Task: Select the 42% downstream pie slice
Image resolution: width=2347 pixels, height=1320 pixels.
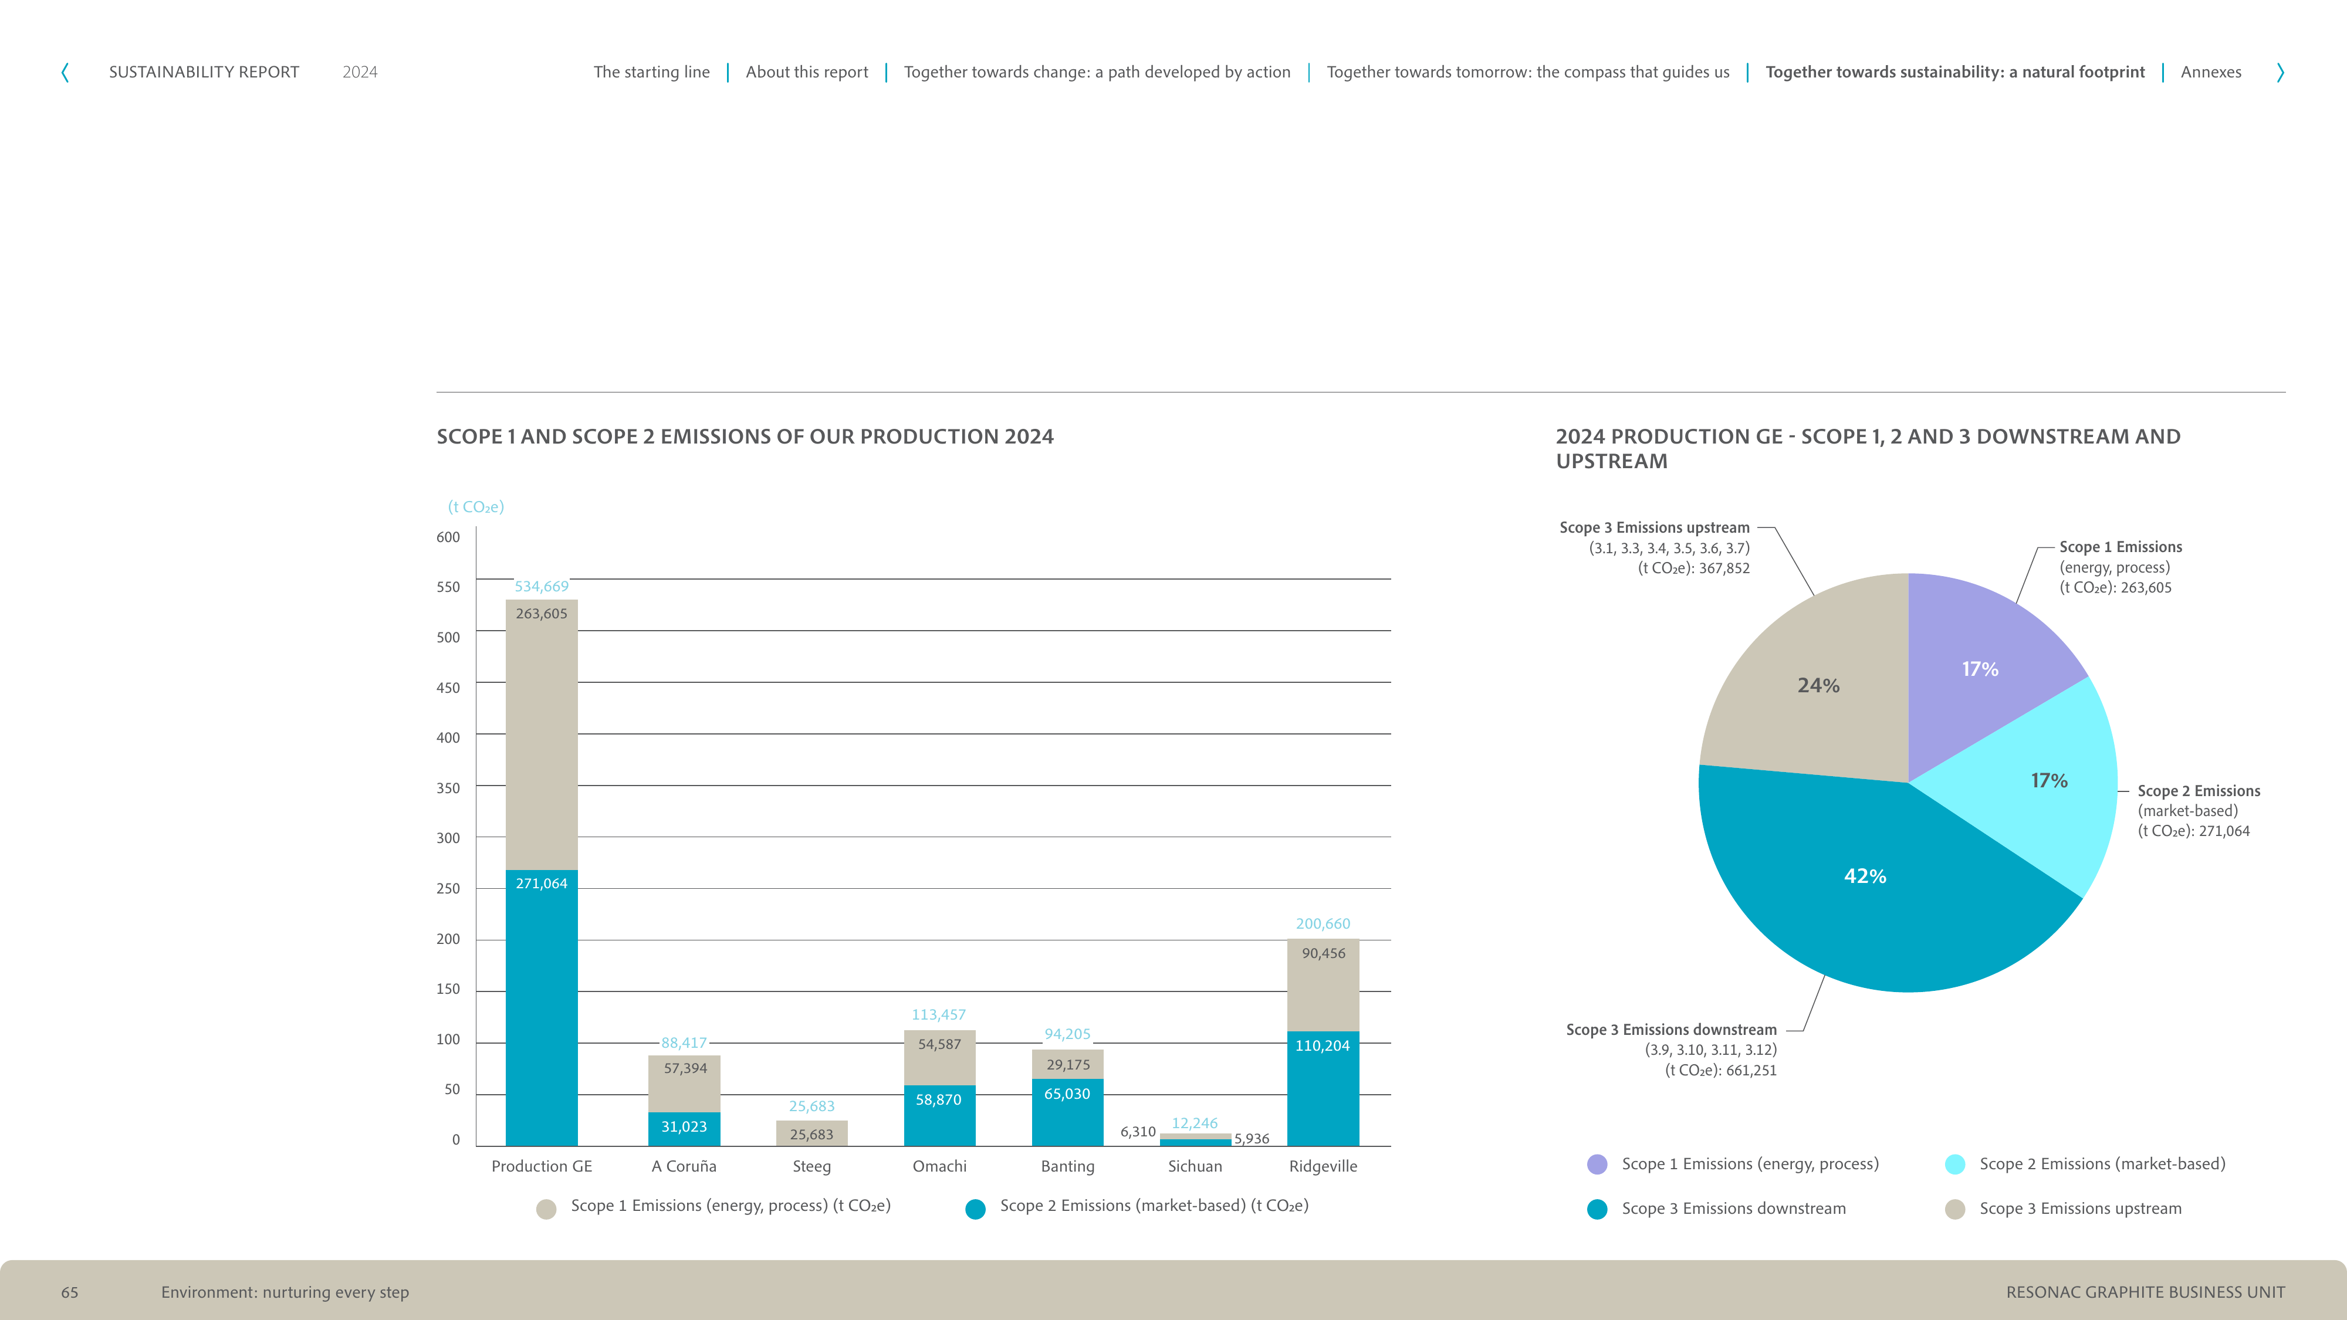Action: (x=1865, y=875)
